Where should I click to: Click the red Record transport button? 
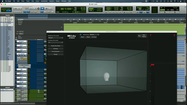tap(131, 12)
